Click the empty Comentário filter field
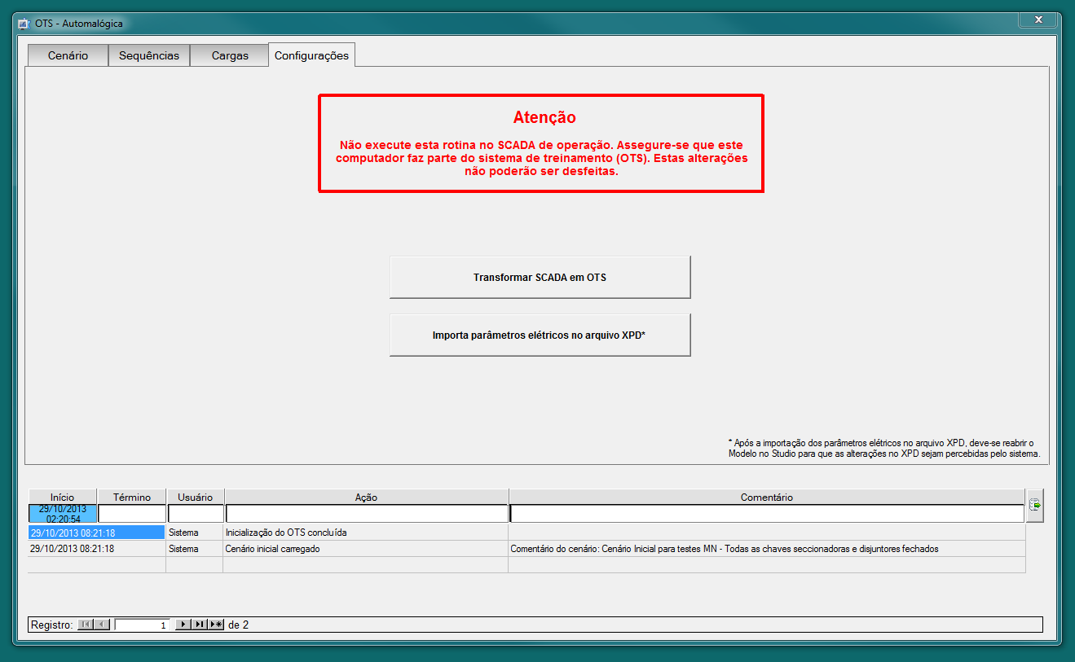The height and width of the screenshot is (662, 1075). (x=767, y=514)
